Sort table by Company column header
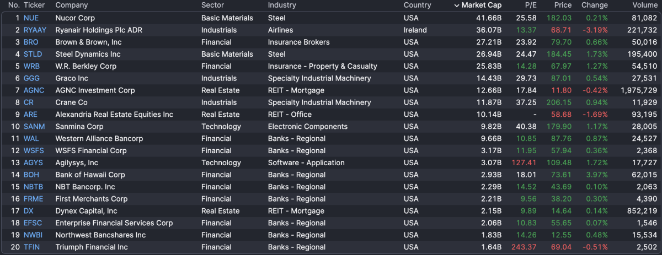This screenshot has height=255, width=662. 72,6
